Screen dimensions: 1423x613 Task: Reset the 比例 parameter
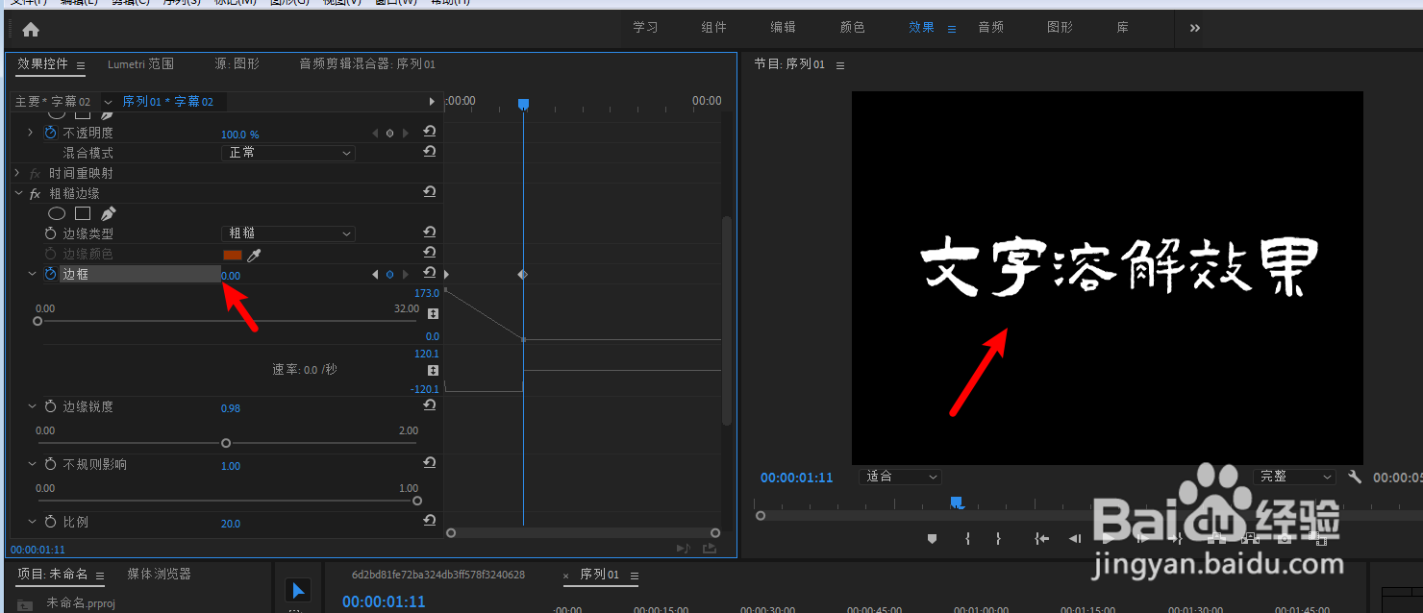pyautogui.click(x=430, y=522)
